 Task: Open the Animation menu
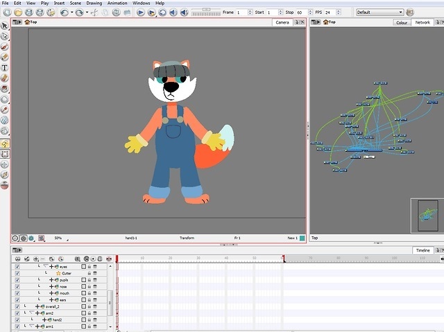pos(117,3)
